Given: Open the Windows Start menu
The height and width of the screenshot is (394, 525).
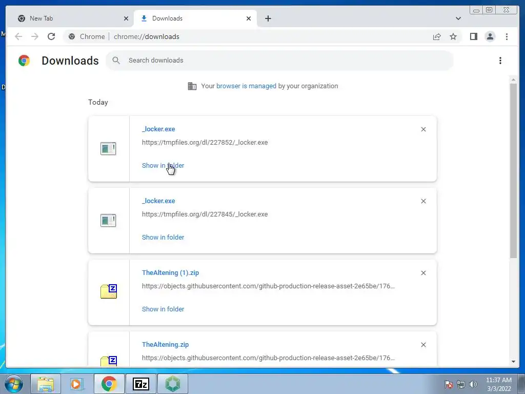Looking at the screenshot, I should [x=14, y=384].
